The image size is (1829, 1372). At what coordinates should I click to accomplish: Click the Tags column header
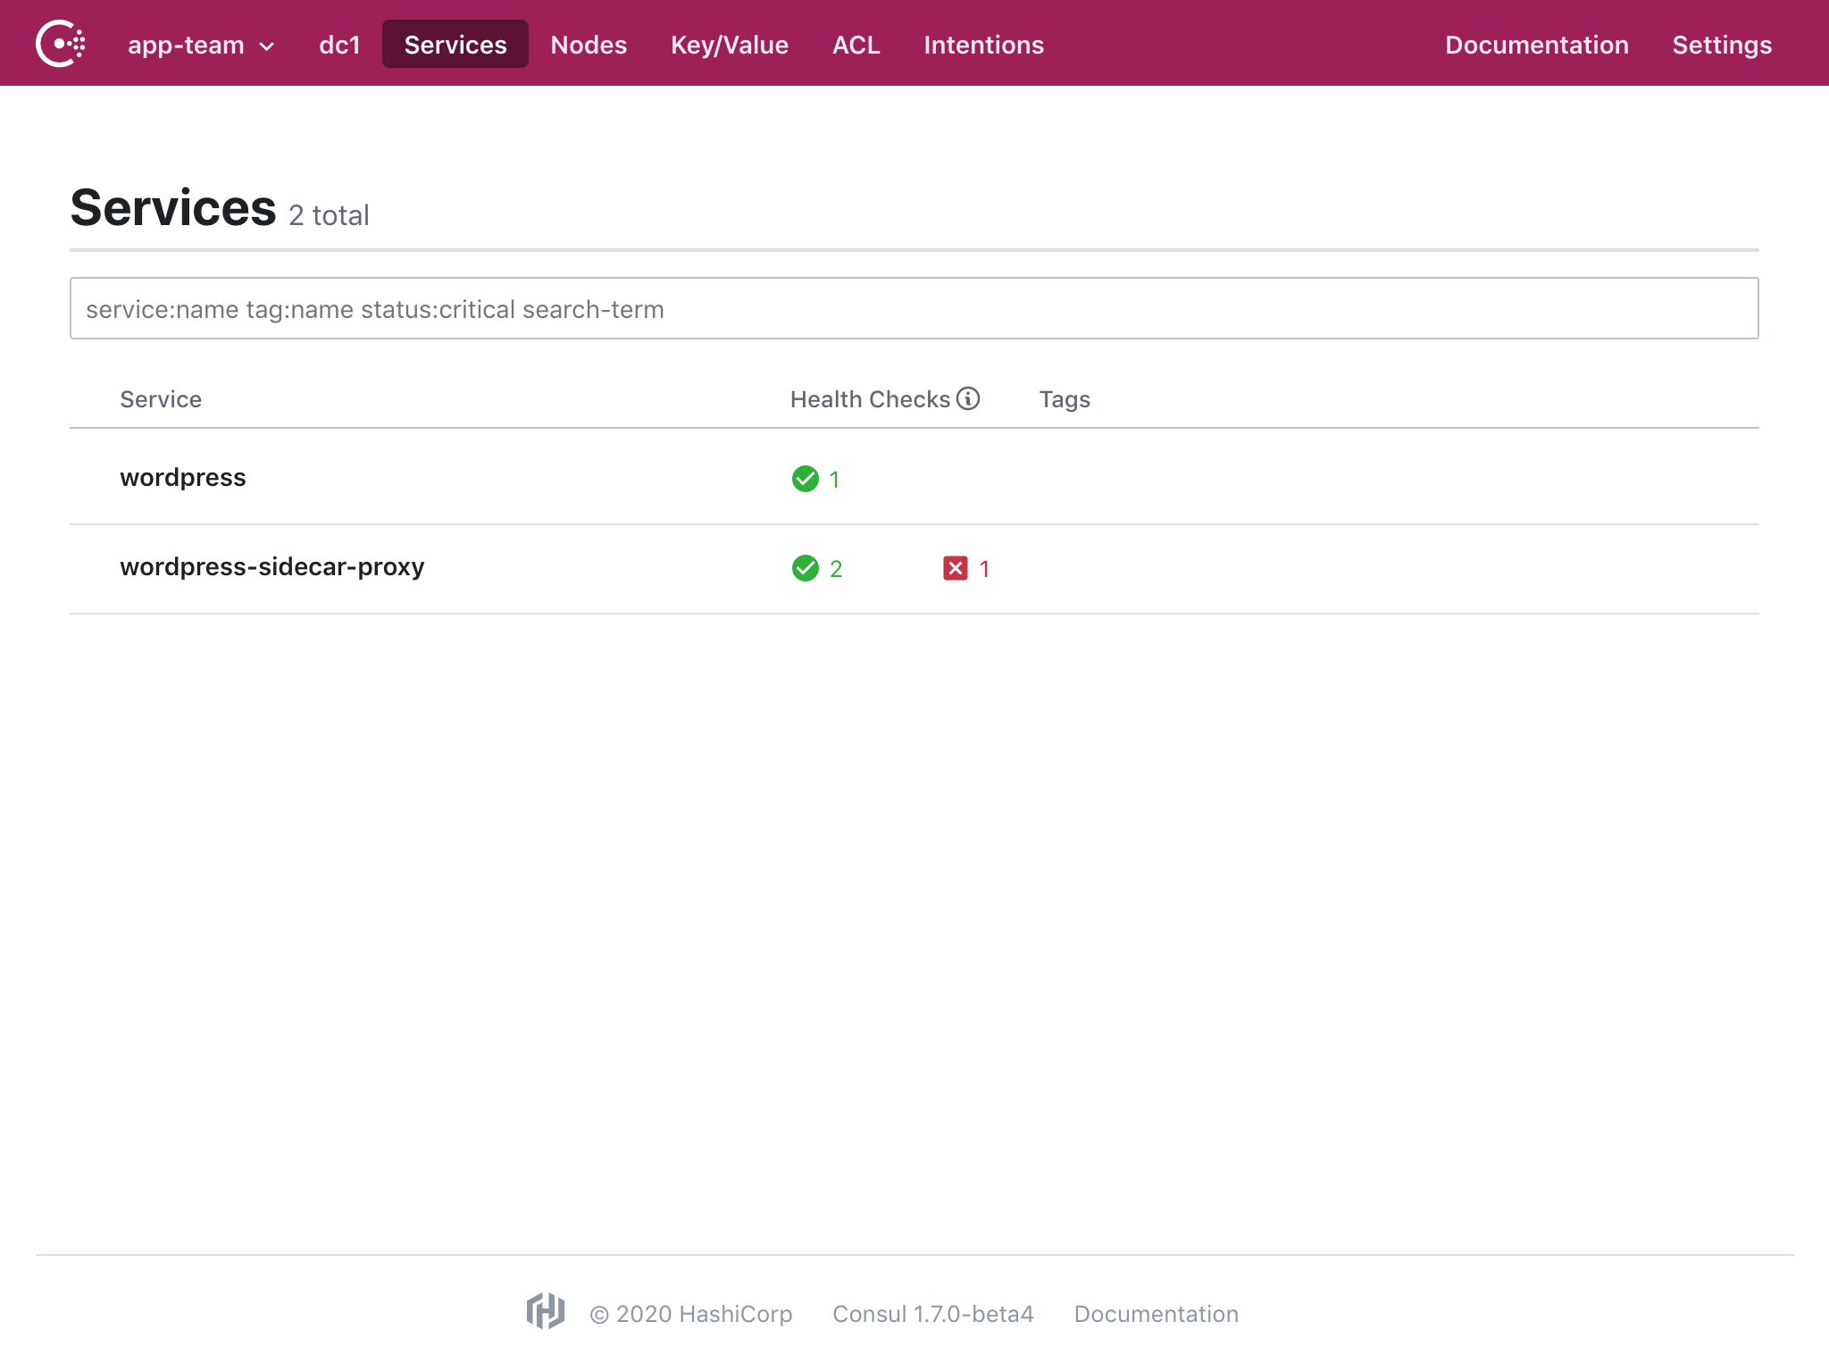pyautogui.click(x=1065, y=399)
